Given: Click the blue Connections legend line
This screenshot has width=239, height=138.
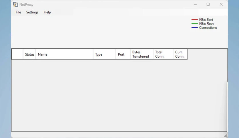Looking at the screenshot, I should pyautogui.click(x=194, y=27).
